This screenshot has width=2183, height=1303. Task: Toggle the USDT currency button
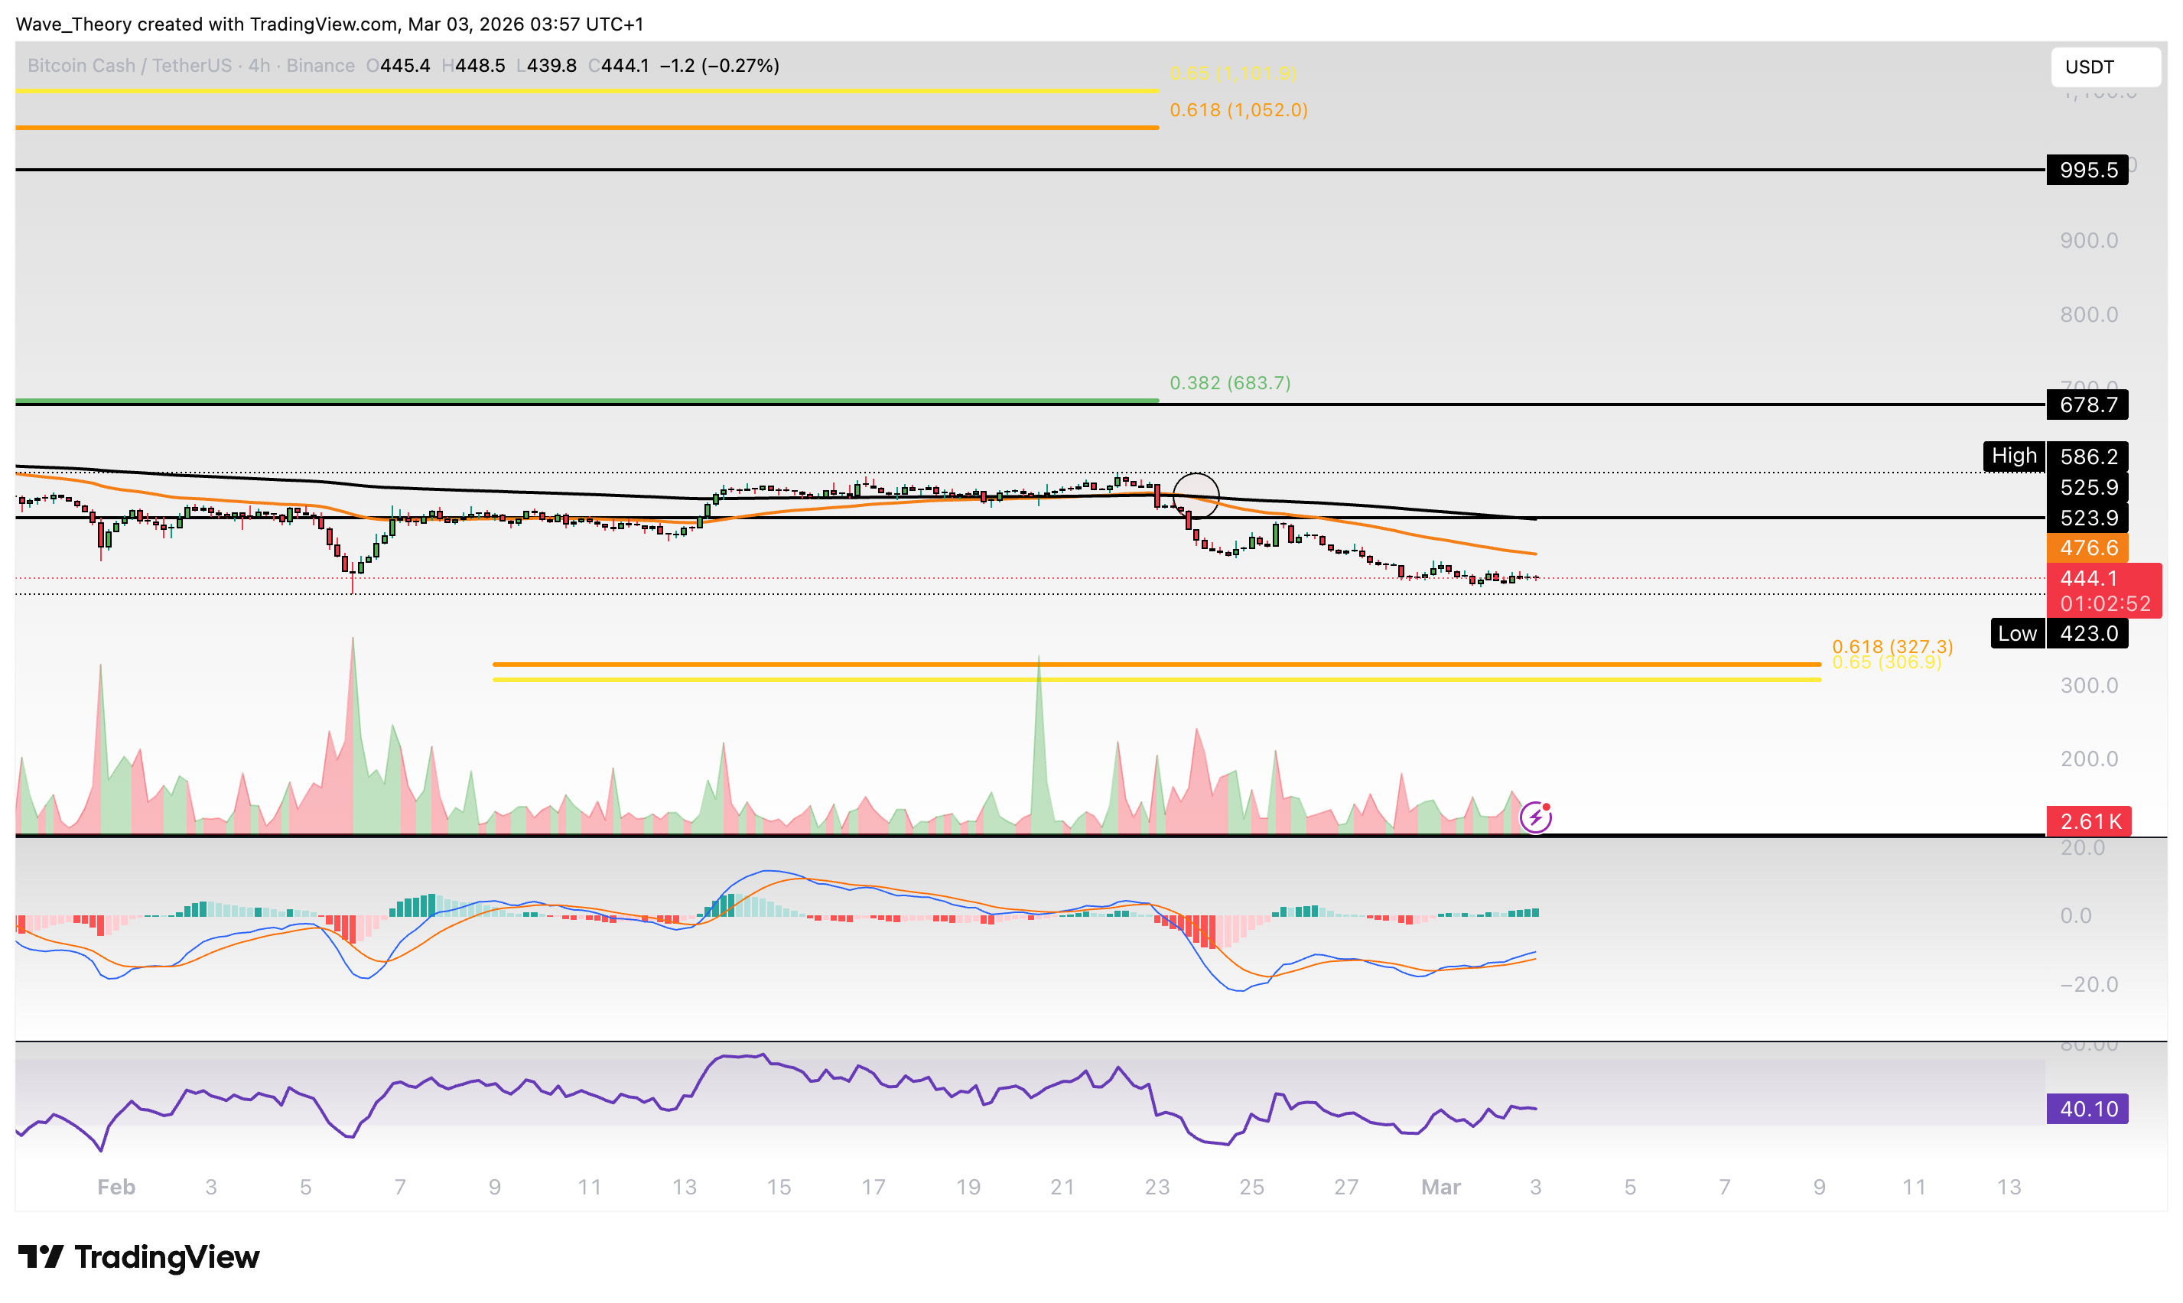[x=2105, y=67]
